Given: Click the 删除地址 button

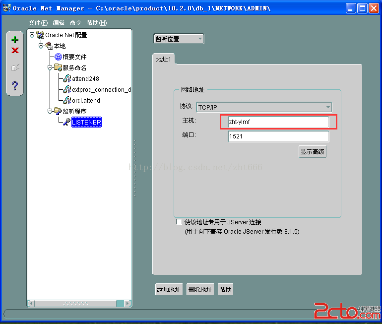Looking at the screenshot, I should click(x=200, y=289).
